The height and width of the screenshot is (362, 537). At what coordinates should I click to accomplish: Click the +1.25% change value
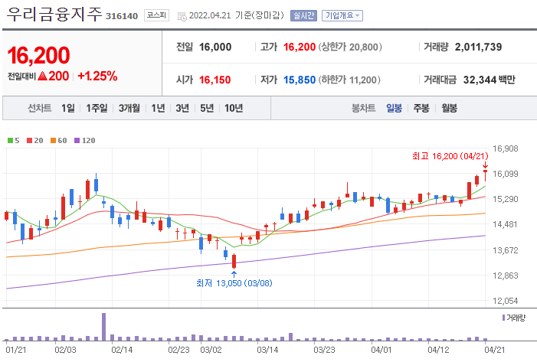(x=97, y=76)
